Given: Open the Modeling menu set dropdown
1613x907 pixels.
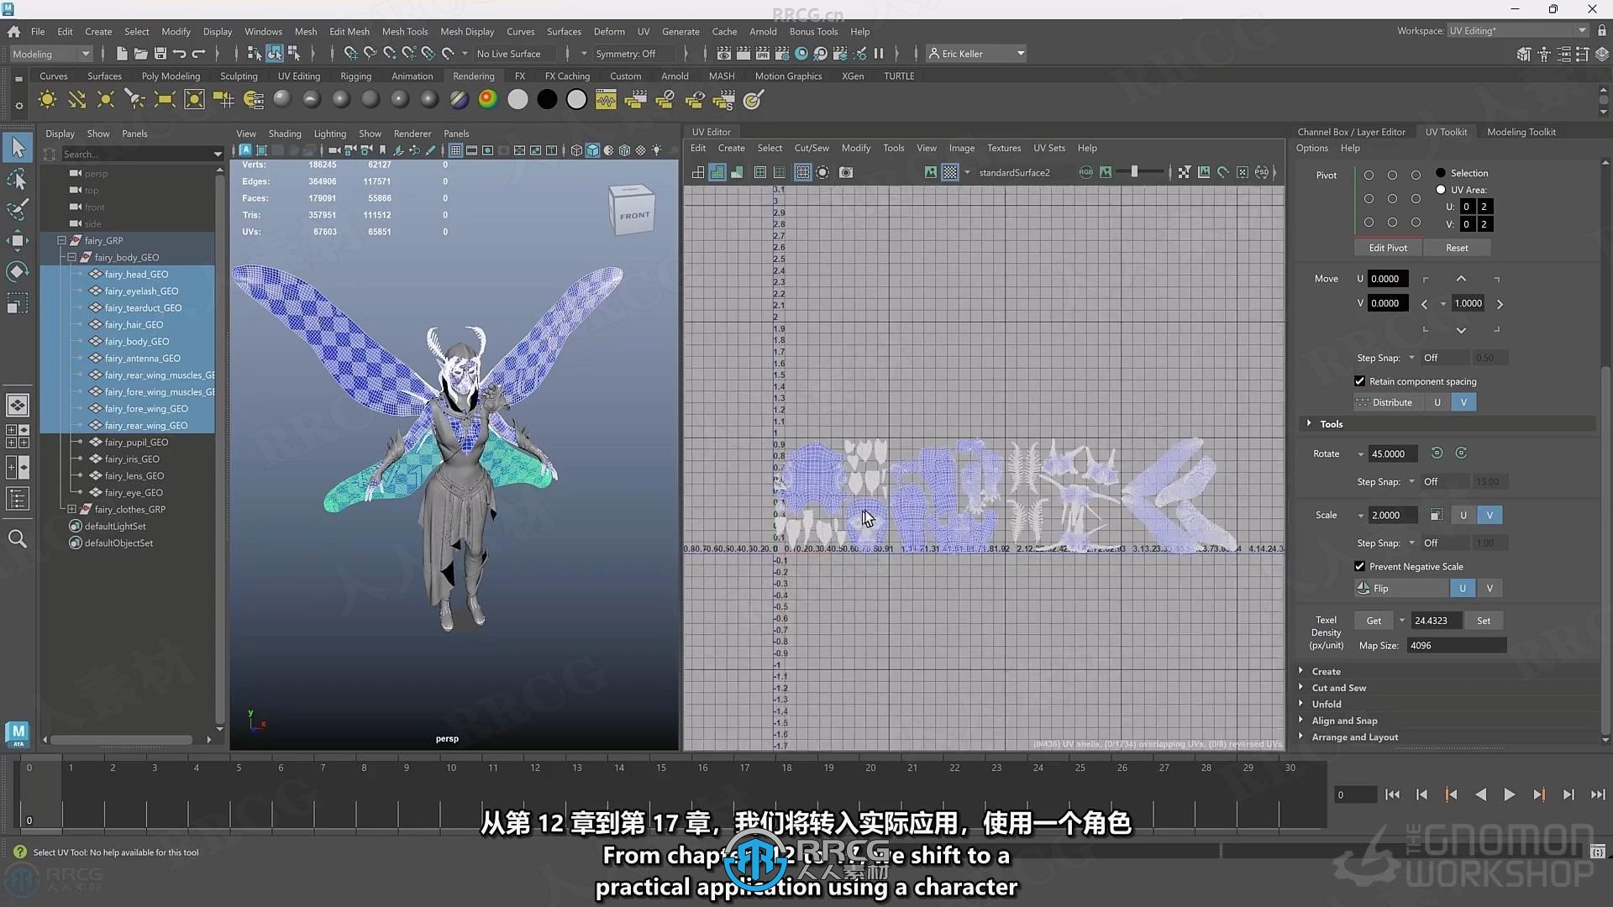Looking at the screenshot, I should coord(51,54).
